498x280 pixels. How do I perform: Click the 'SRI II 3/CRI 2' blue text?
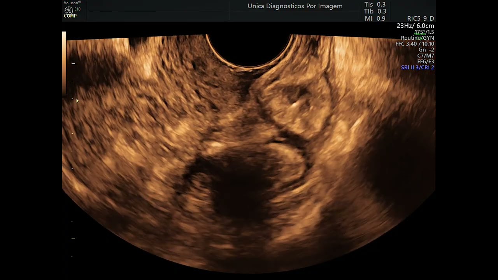(417, 67)
